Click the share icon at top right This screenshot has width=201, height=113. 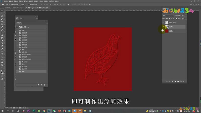(x=199, y=5)
